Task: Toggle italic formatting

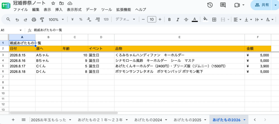Action: pos(178,19)
